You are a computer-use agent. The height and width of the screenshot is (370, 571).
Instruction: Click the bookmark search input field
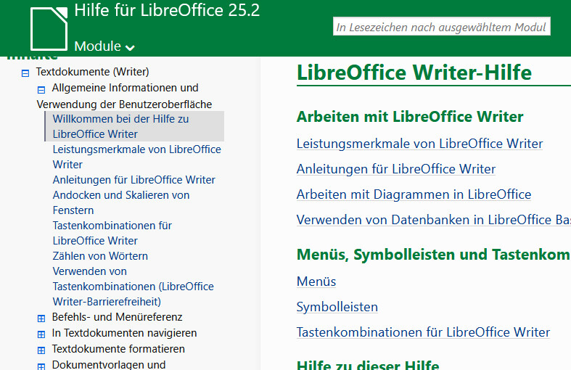pyautogui.click(x=441, y=27)
